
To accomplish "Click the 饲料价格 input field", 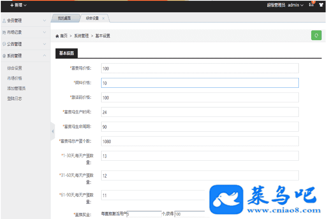I will coord(200,83).
